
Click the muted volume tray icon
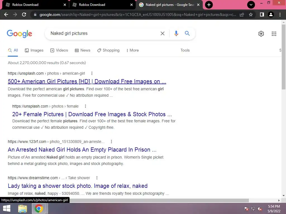tap(260, 209)
